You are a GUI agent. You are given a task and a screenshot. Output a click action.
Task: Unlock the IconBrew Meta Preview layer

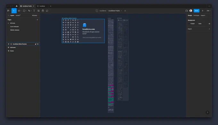point(36,44)
